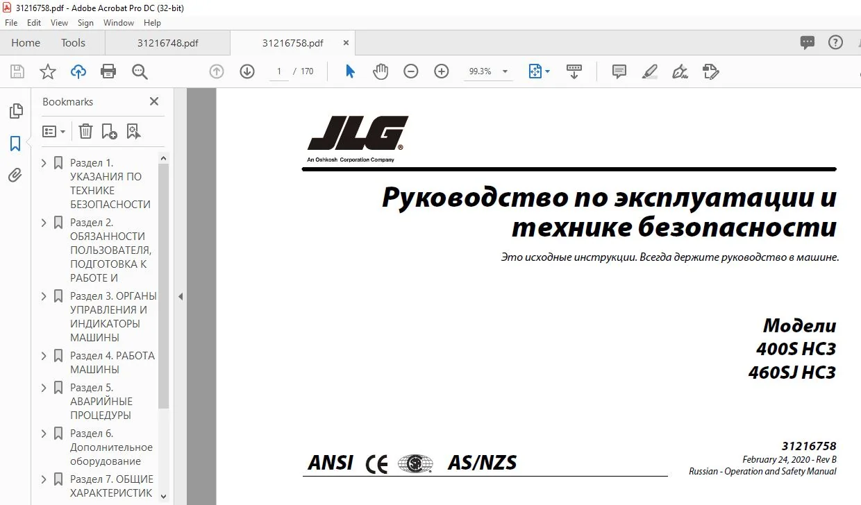Open the Help menu

(152, 23)
